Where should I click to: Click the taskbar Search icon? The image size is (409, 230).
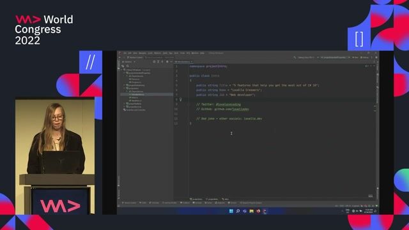[238, 211]
